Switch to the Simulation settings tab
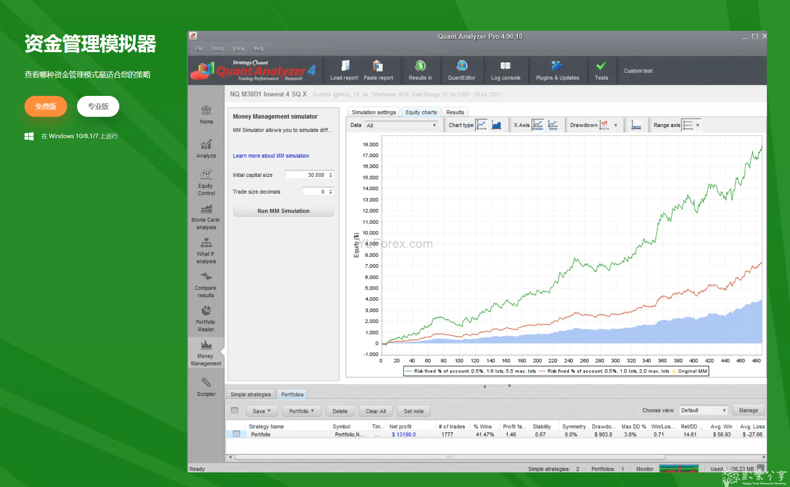 pyautogui.click(x=374, y=112)
